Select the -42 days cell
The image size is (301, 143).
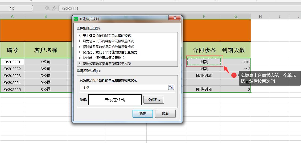[236, 69]
